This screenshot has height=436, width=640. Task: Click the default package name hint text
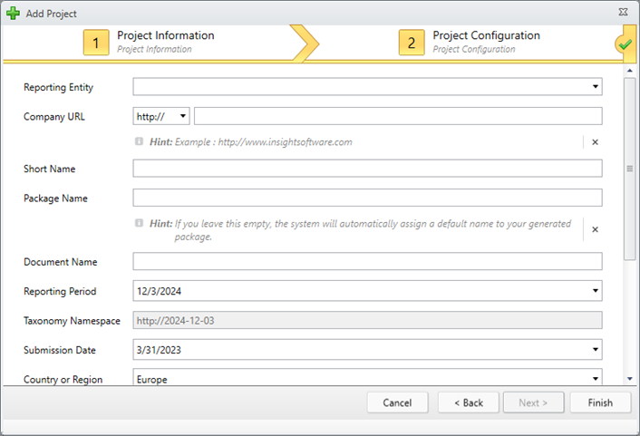point(361,230)
